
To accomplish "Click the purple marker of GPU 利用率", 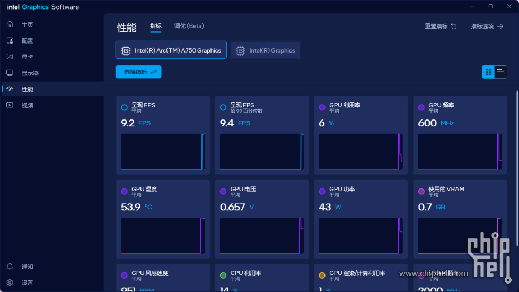I will [322, 107].
